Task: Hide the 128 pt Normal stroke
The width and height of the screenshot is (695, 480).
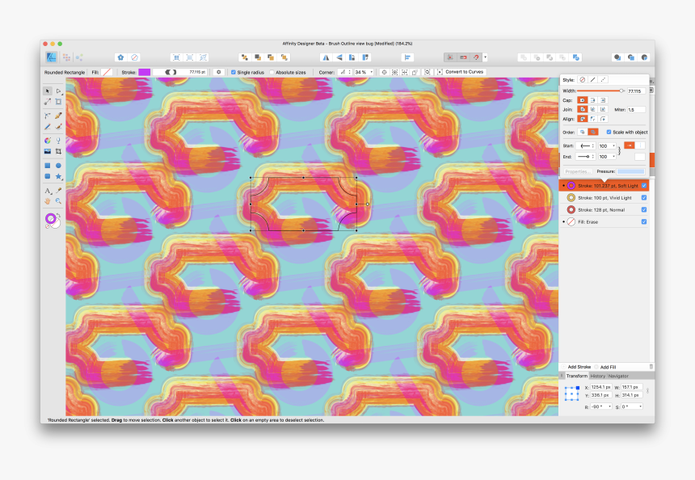Action: pyautogui.click(x=644, y=209)
